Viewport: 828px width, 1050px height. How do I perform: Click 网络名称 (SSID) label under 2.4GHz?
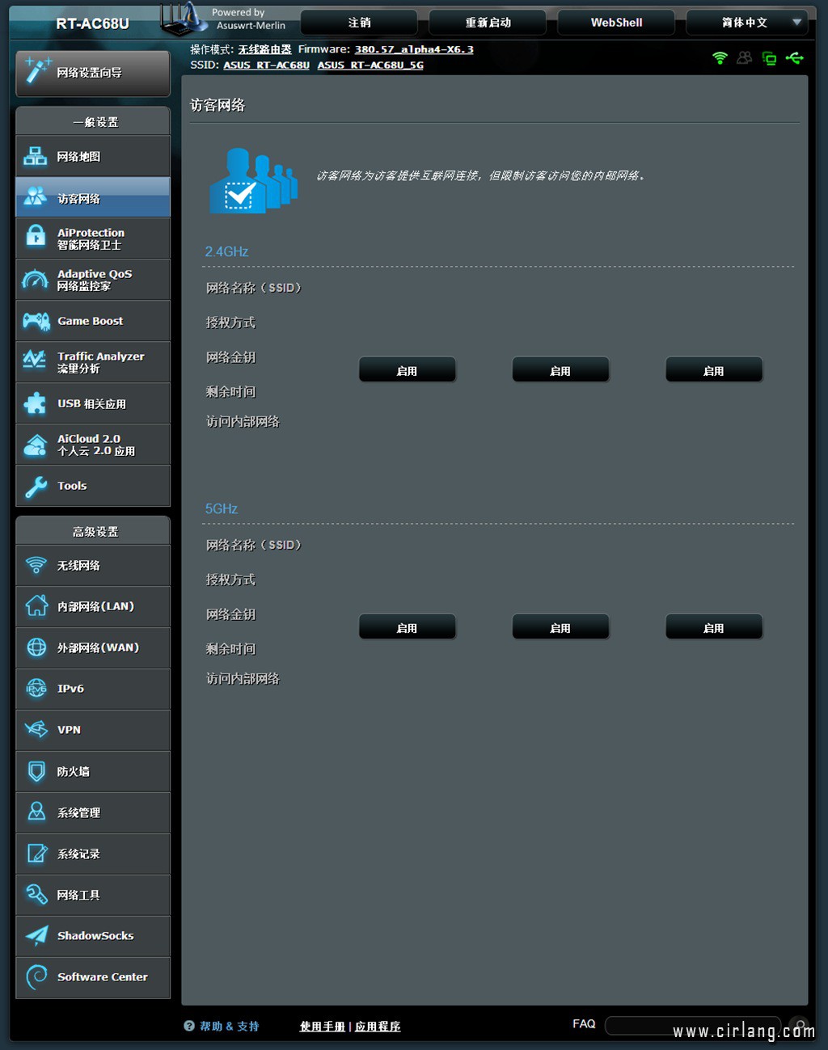[x=254, y=288]
